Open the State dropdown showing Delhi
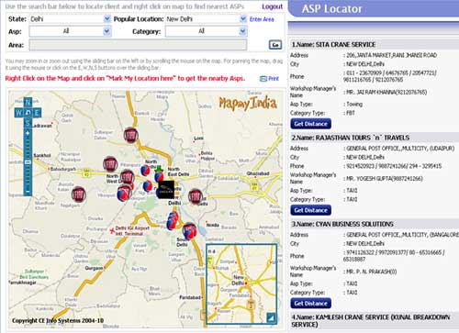The height and width of the screenshot is (333, 459). click(70, 19)
